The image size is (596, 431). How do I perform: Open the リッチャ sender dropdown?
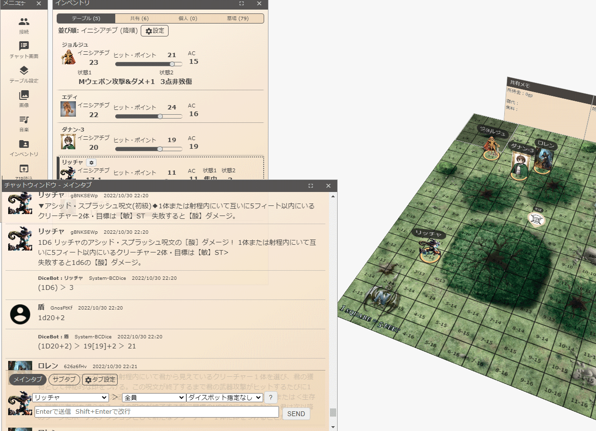click(71, 397)
